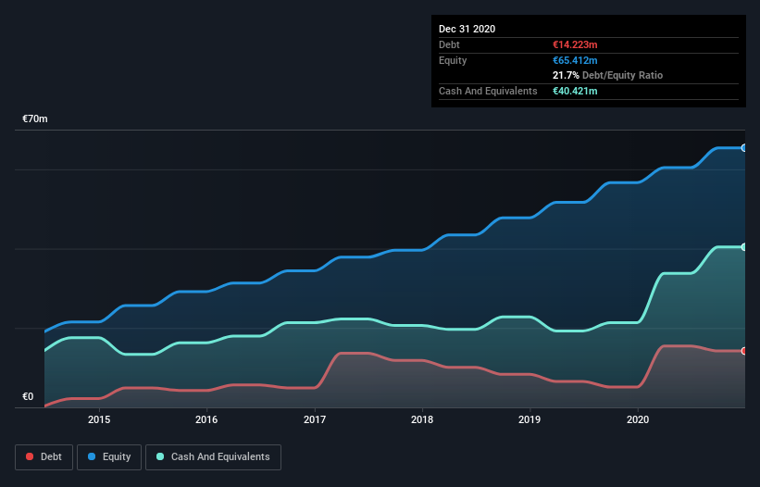Select the teal Cash endpoint marker
The width and height of the screenshot is (760, 487).
point(743,247)
